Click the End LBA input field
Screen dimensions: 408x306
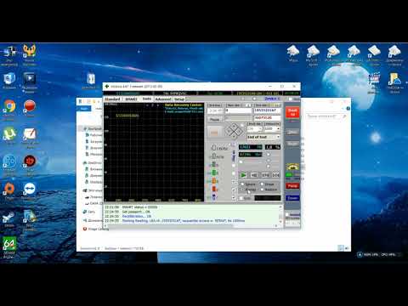tap(267, 110)
